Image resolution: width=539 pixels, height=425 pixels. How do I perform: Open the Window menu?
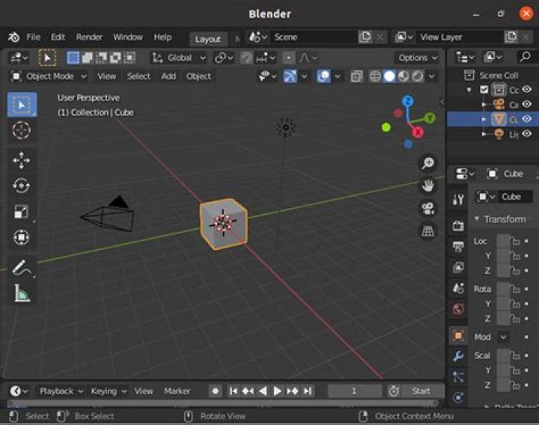click(128, 37)
